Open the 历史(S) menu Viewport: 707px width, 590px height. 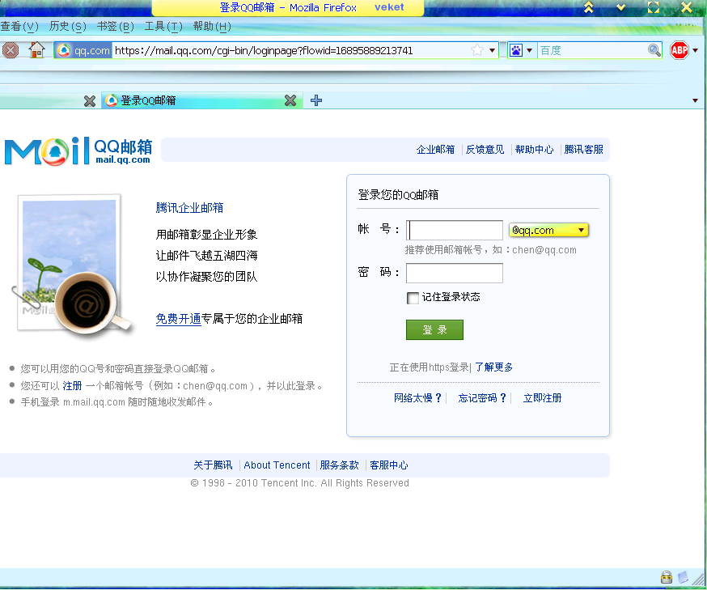pyautogui.click(x=68, y=26)
